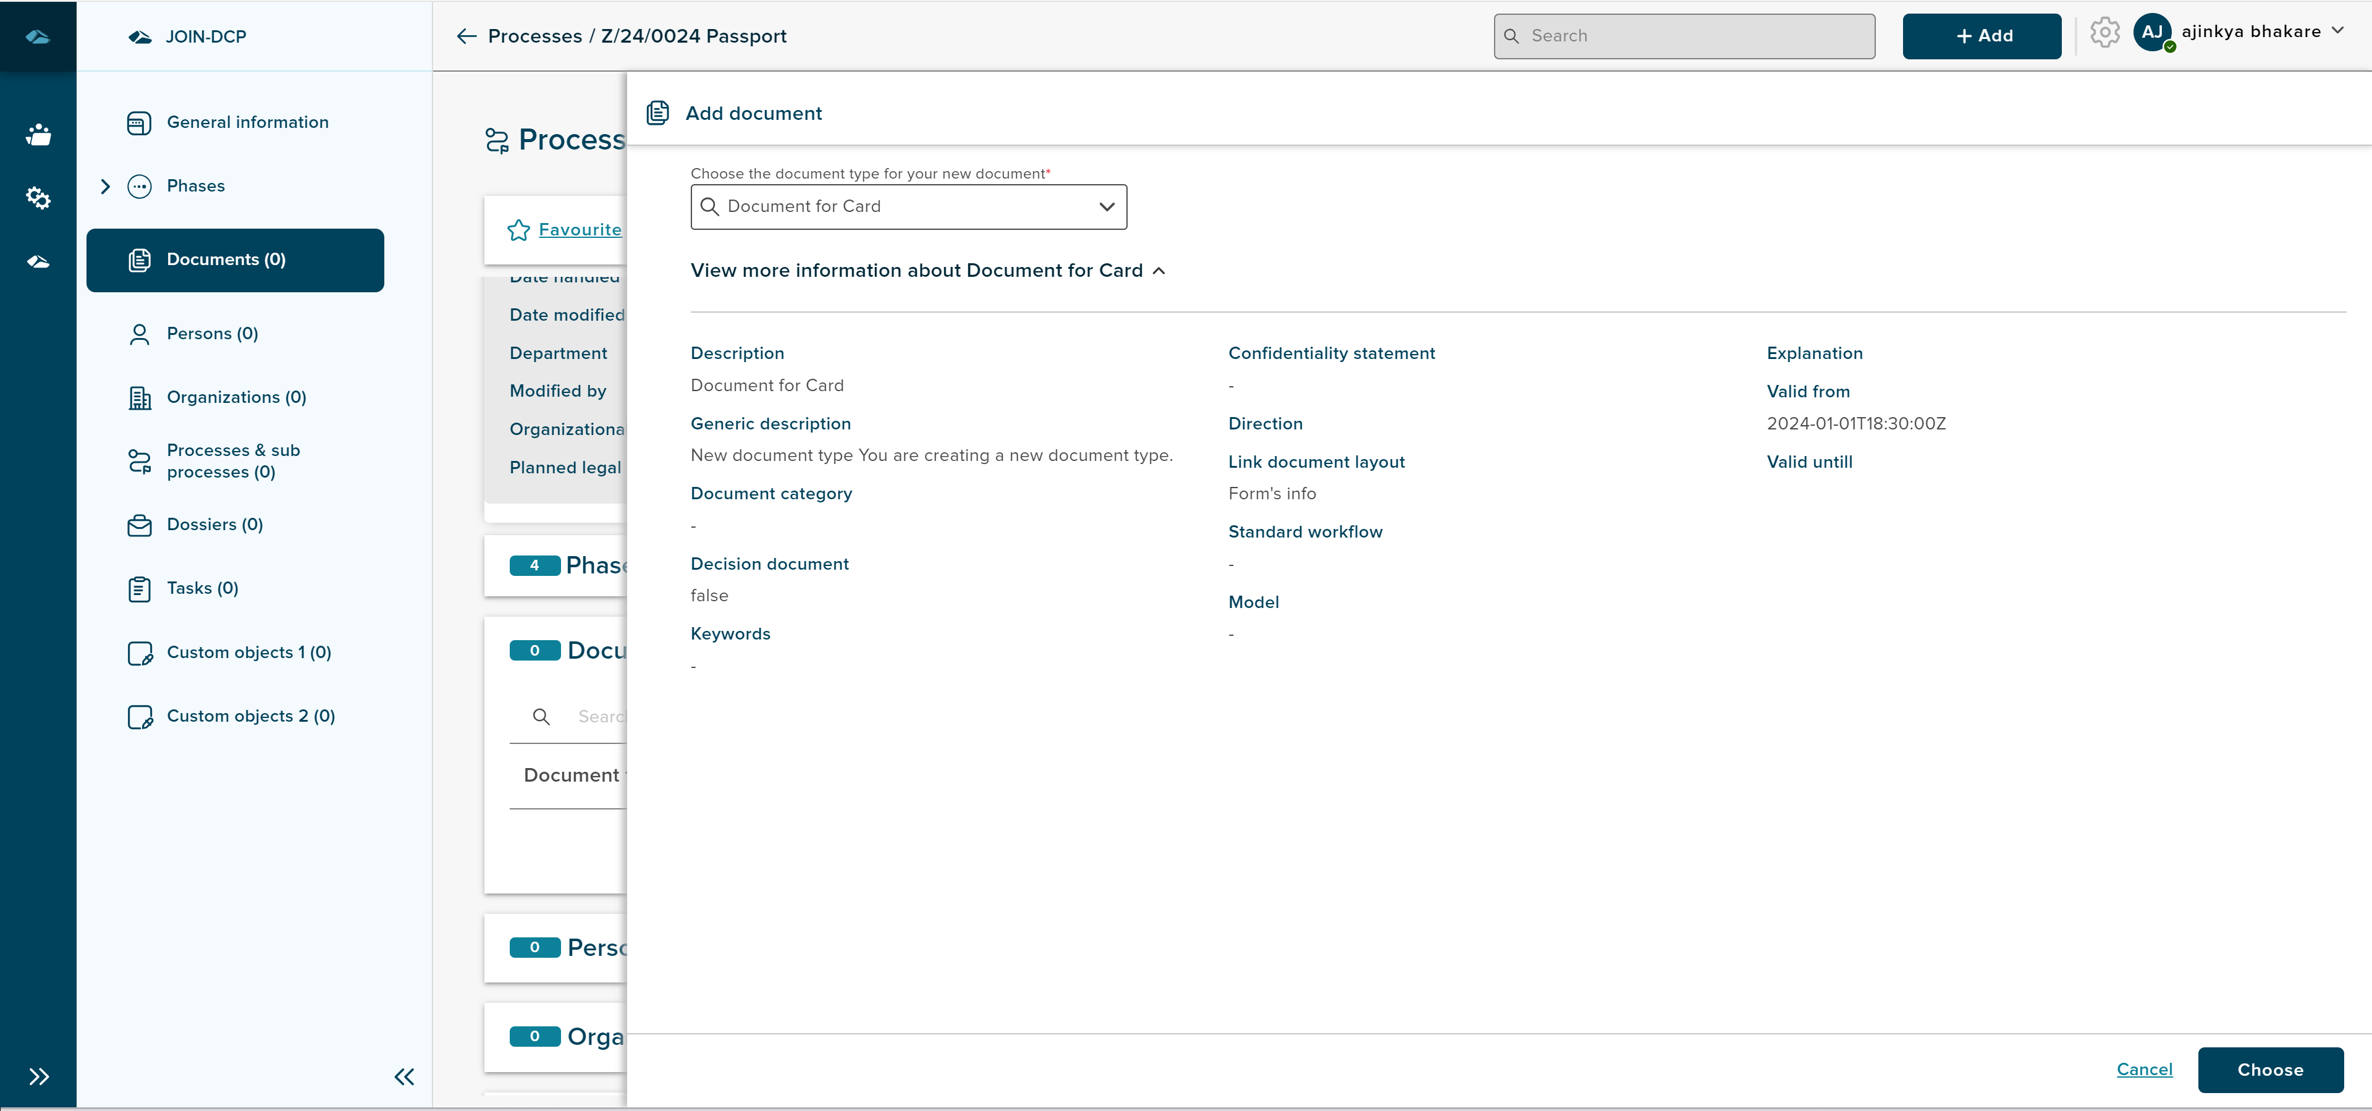Click the AJ user avatar
Image resolution: width=2372 pixels, height=1111 pixels.
2152,32
